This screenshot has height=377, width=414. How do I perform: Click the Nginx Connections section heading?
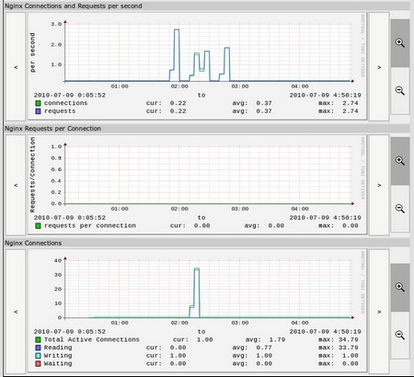(x=33, y=243)
